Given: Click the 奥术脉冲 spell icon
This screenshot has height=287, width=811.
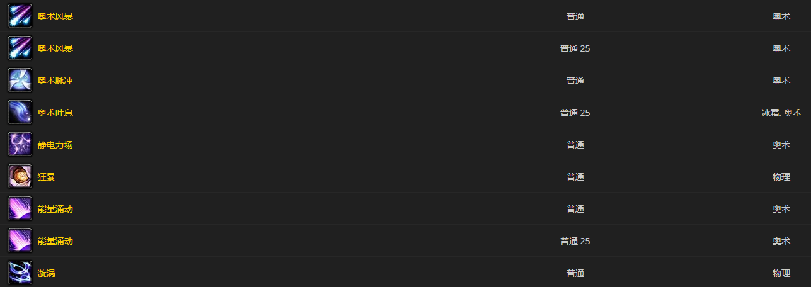Looking at the screenshot, I should [x=20, y=81].
